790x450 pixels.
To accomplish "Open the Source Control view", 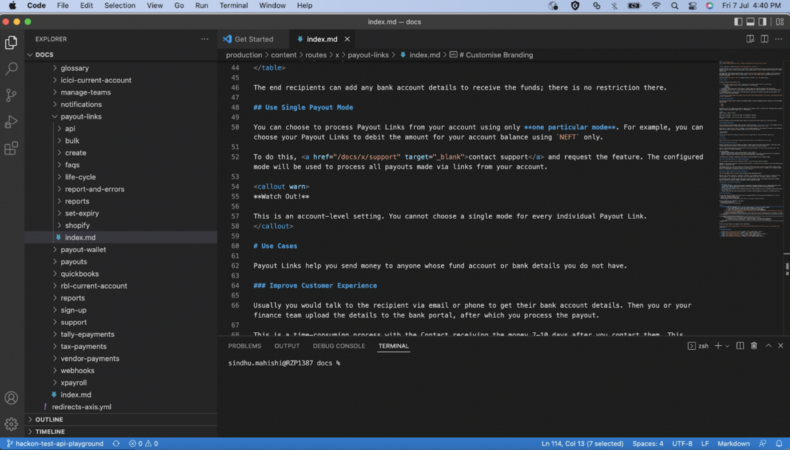I will [11, 95].
